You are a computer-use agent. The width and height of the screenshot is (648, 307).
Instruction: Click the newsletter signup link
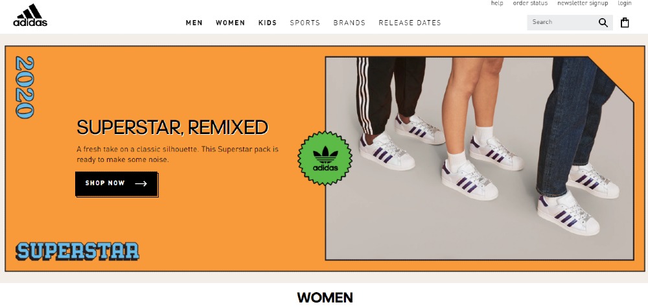pos(583,3)
